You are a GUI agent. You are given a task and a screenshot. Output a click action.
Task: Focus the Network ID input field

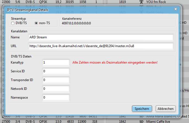pyautogui.click(x=56, y=89)
